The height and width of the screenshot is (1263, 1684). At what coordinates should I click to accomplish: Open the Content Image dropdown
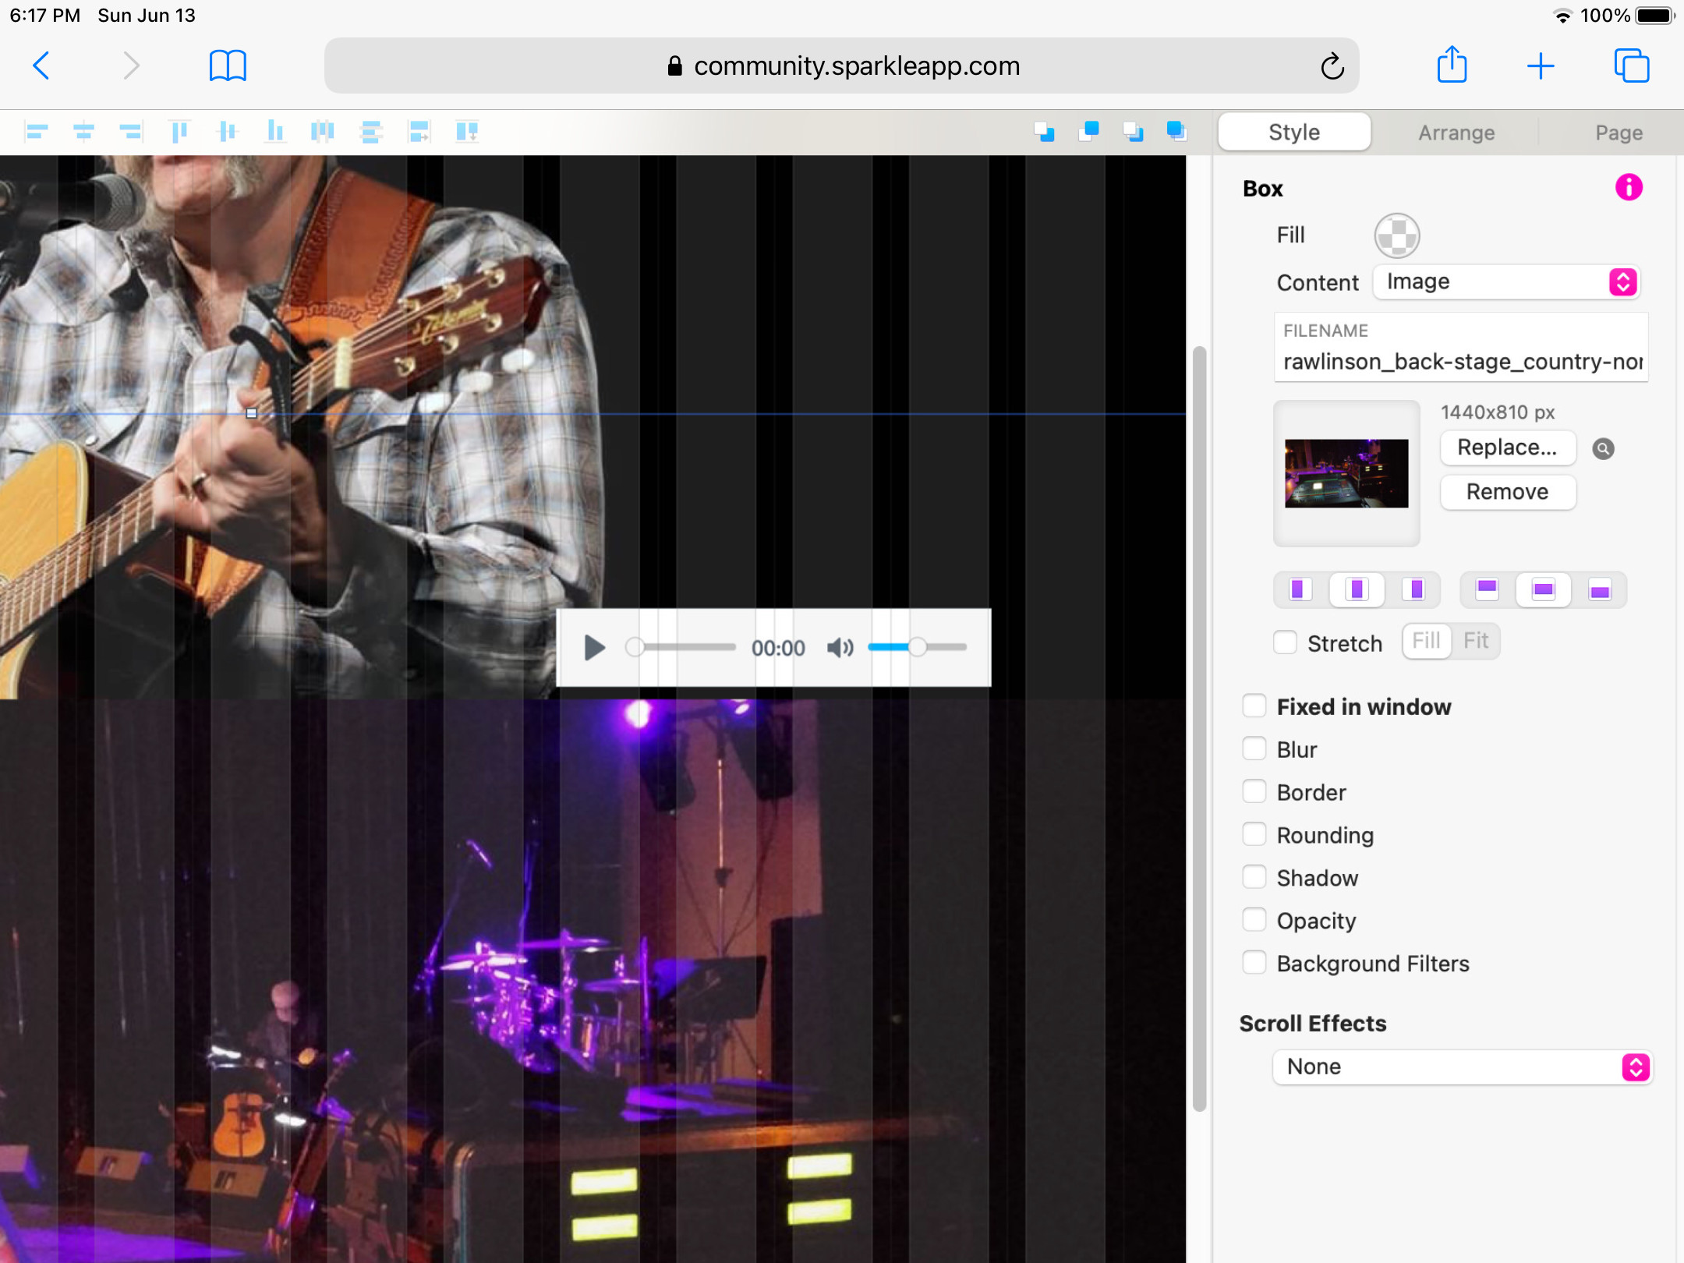pos(1506,281)
